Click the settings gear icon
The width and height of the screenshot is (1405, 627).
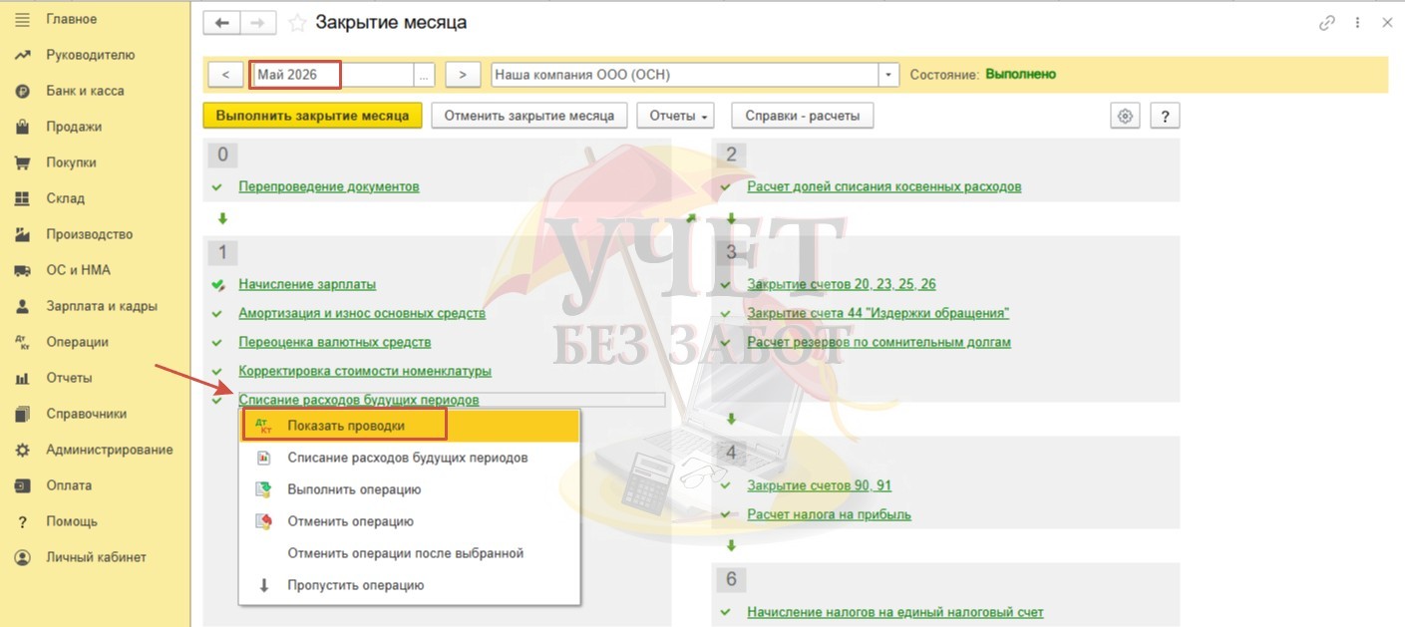(1125, 116)
